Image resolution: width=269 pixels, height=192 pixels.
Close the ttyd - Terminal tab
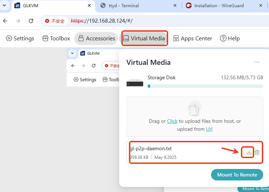tap(175, 5)
